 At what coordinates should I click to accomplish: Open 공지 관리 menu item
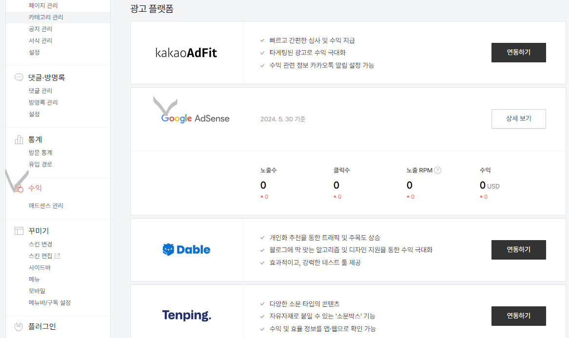click(x=40, y=29)
